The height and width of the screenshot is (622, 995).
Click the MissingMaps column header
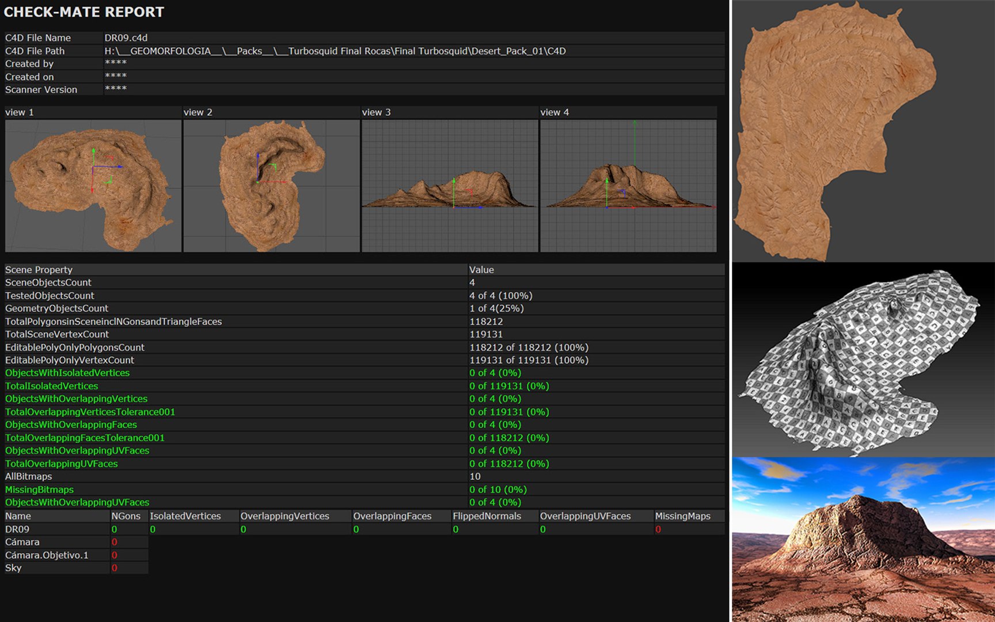pos(683,517)
